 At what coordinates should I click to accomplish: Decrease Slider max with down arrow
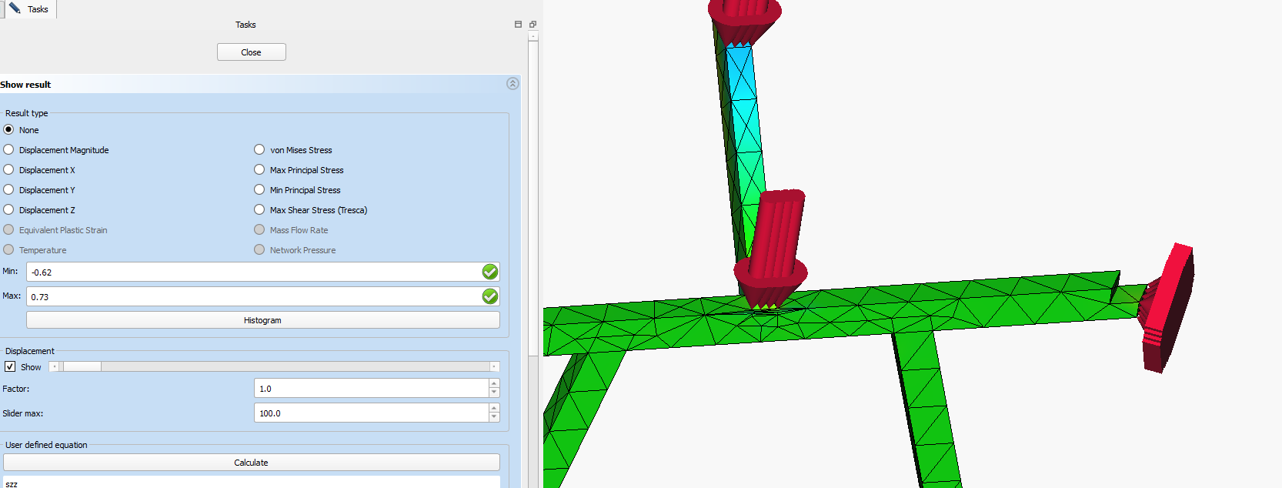coord(494,418)
